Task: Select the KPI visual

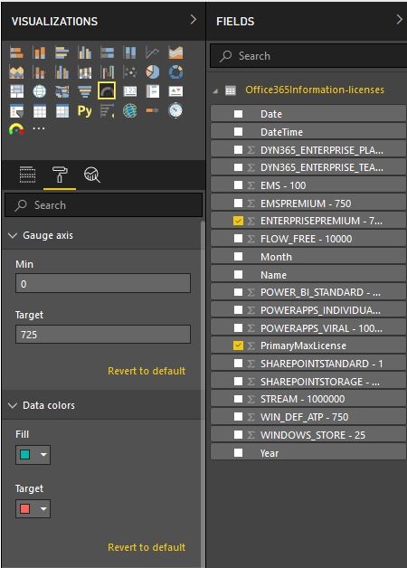Action: (x=175, y=91)
